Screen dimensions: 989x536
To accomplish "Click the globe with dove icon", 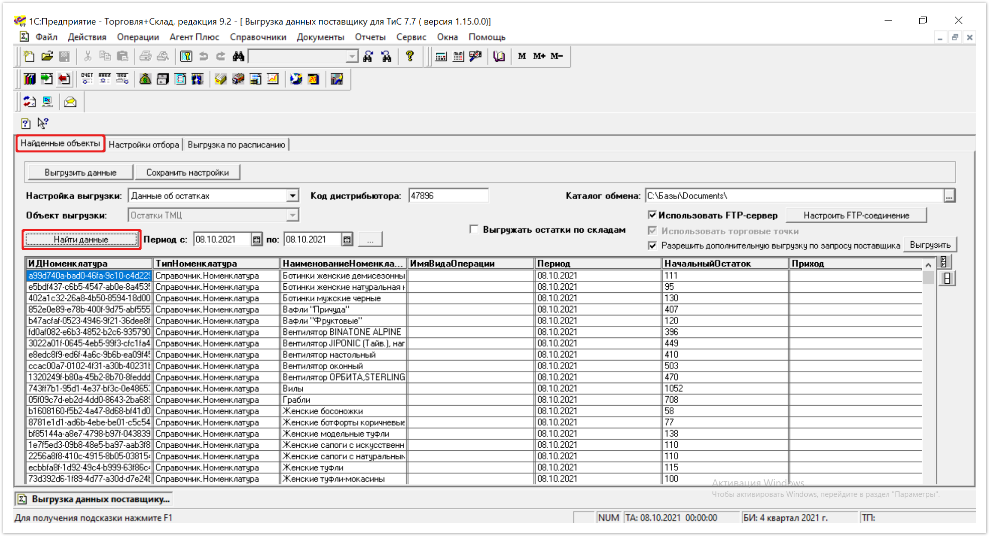I will 296,79.
